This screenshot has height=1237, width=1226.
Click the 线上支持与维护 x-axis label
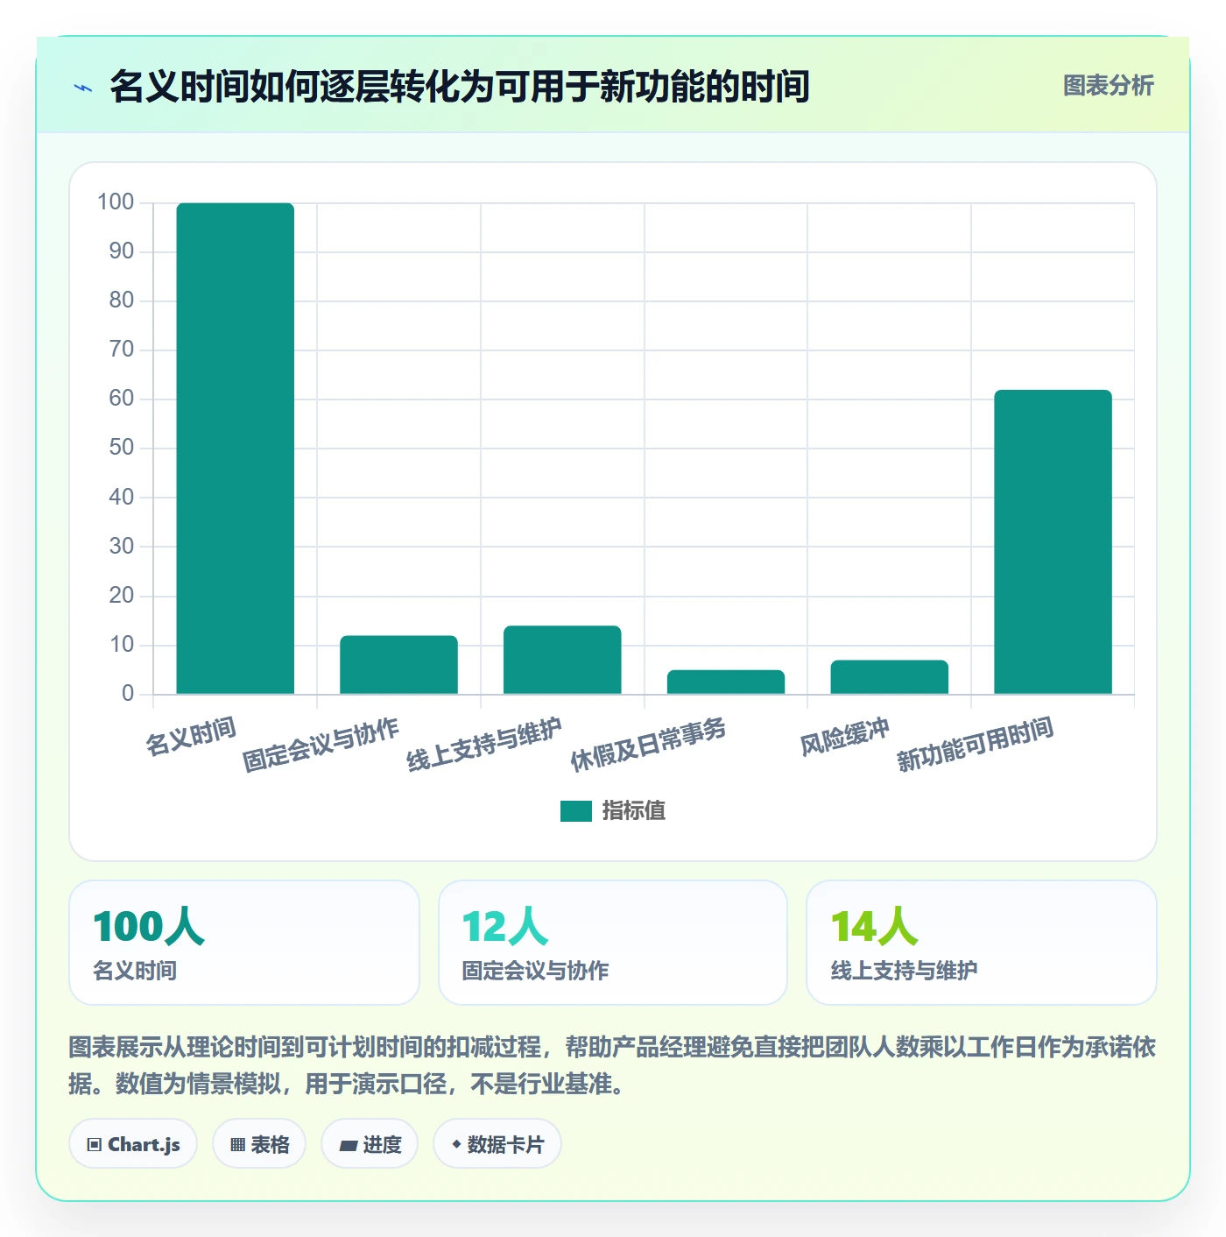pos(484,746)
